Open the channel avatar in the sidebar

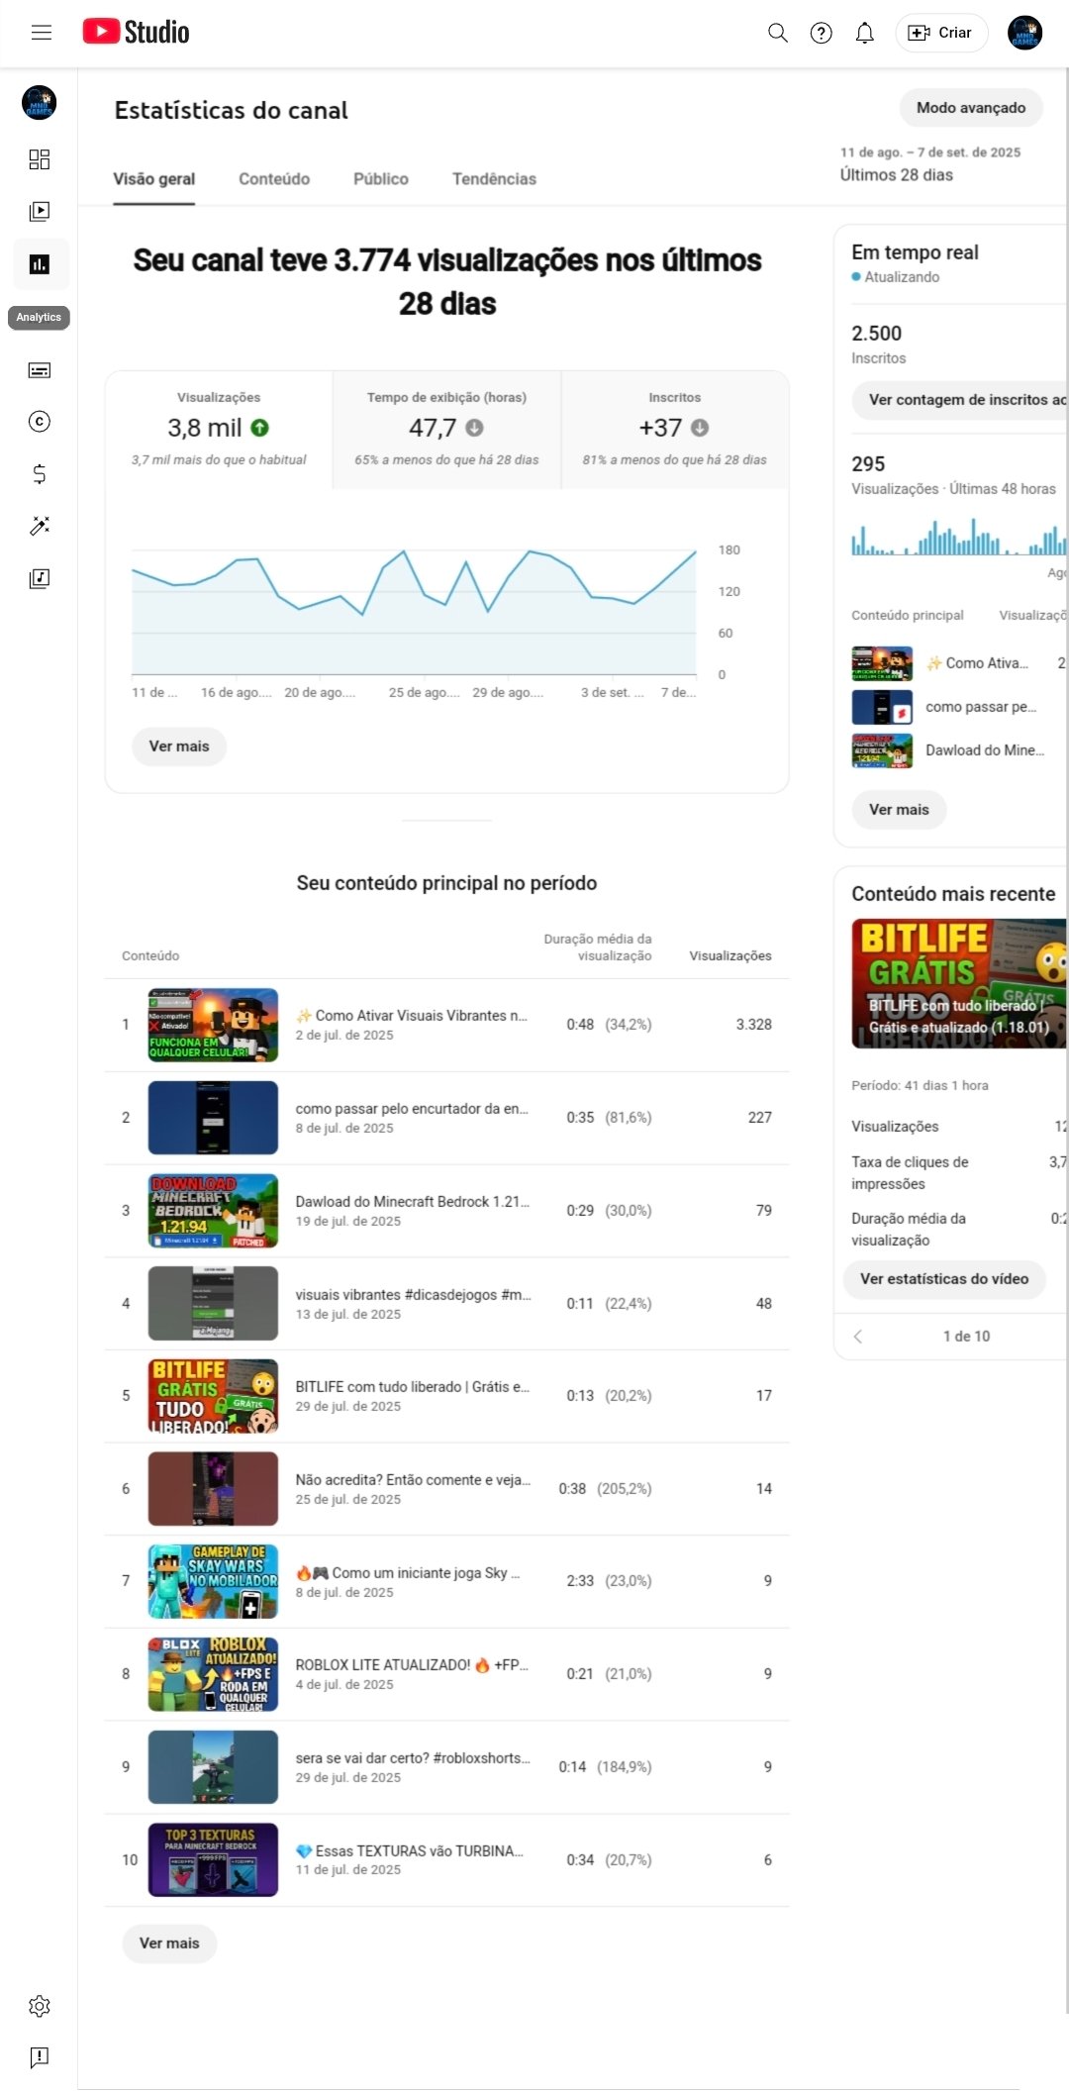pyautogui.click(x=40, y=102)
